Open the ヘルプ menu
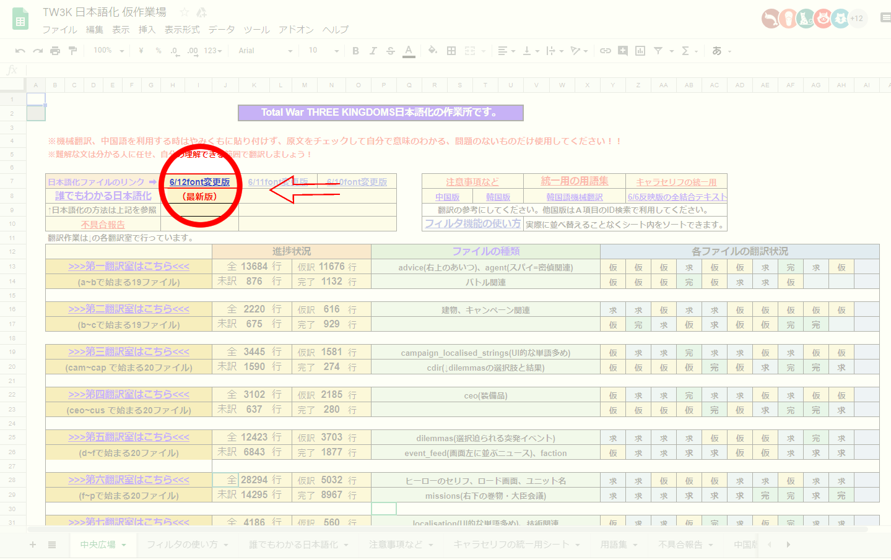This screenshot has width=891, height=560. [x=336, y=30]
